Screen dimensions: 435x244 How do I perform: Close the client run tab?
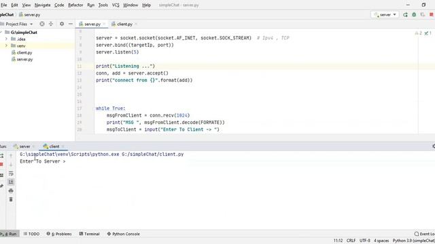click(x=63, y=146)
